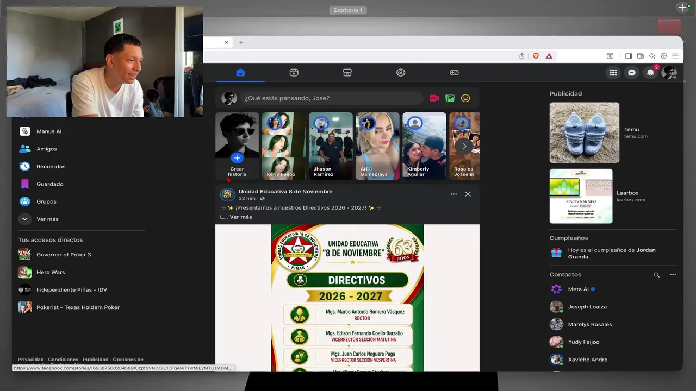Add a new desktop in Mission Control

682,7
